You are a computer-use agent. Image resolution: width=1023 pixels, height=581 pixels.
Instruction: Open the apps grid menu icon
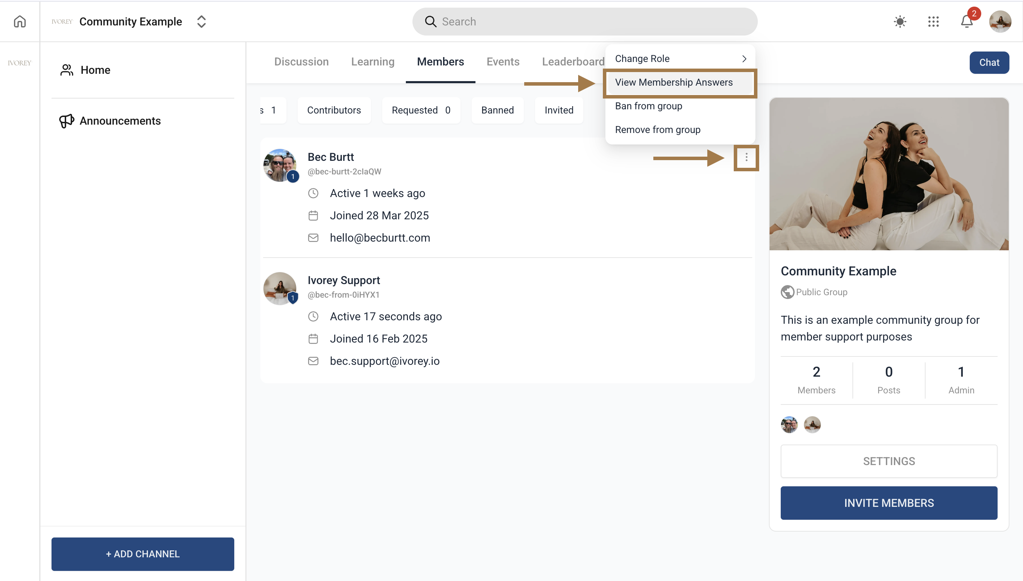click(933, 22)
